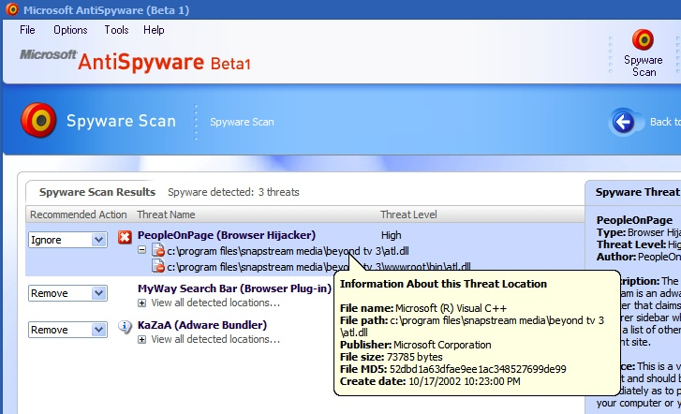
Task: Select the MyWay Search Bar (Browser Plug-in) threat
Action: (x=234, y=288)
